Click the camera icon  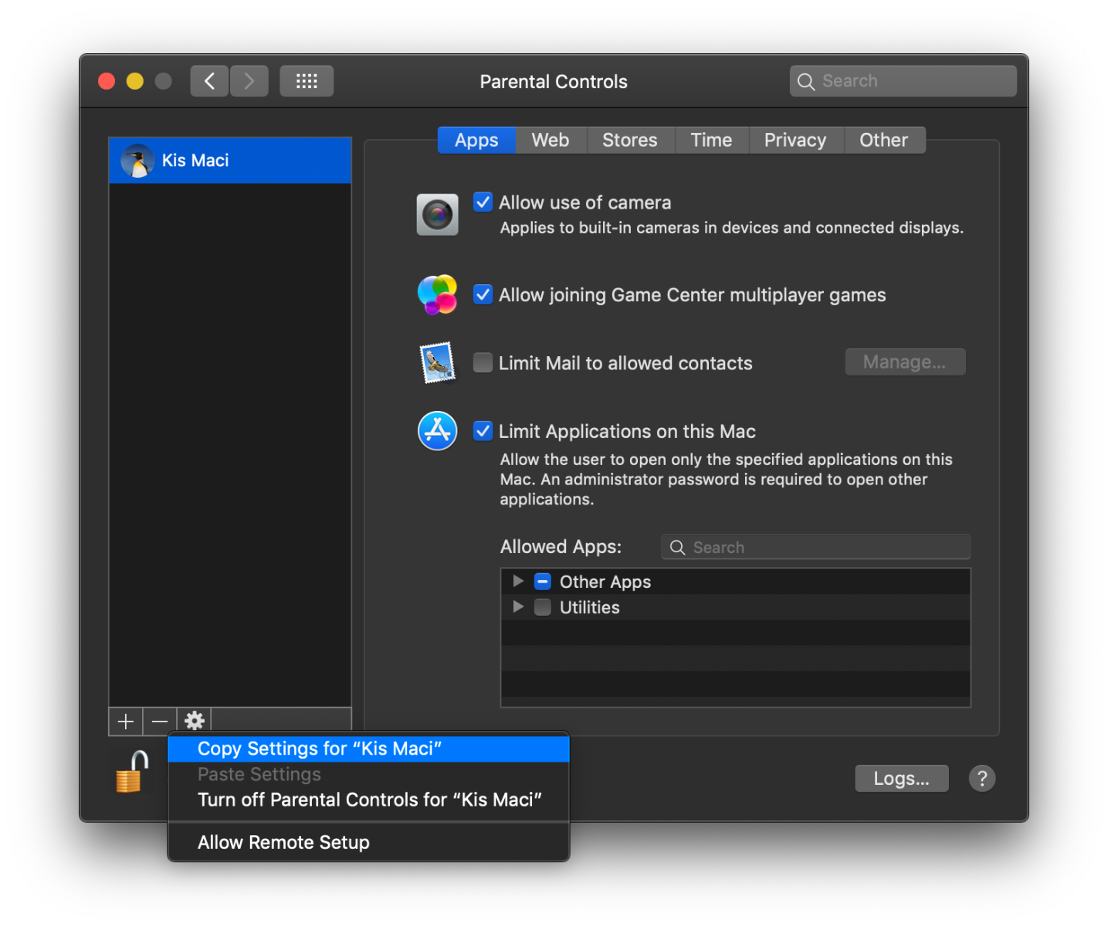(438, 215)
